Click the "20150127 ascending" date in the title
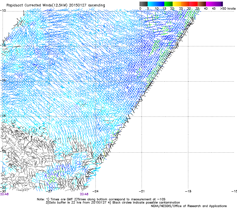The image size is (237, 208). click(87, 5)
